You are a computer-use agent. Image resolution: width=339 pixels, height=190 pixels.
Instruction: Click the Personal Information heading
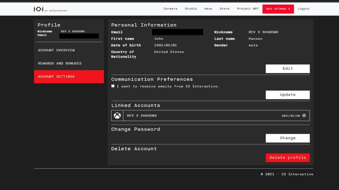click(144, 25)
